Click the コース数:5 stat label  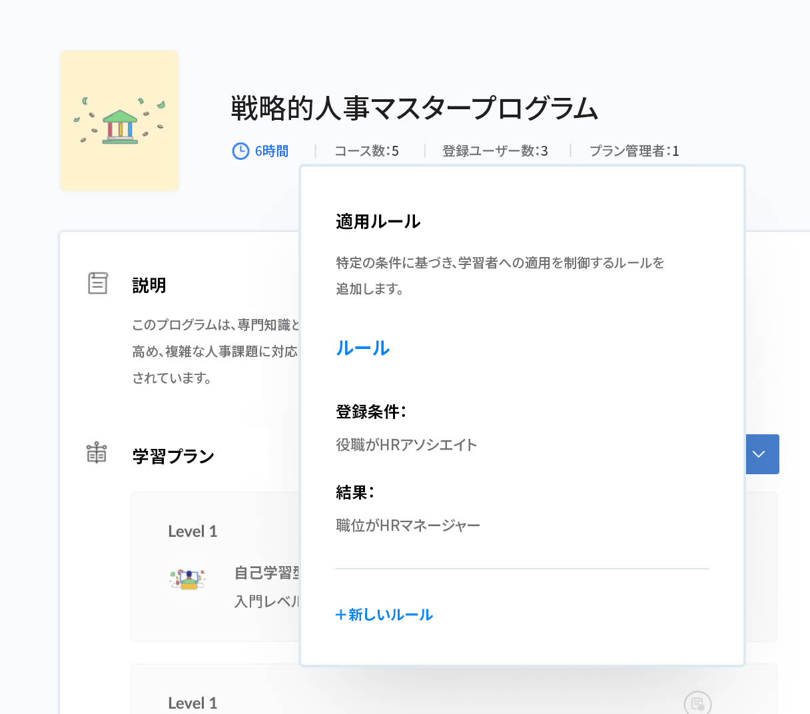click(x=366, y=151)
